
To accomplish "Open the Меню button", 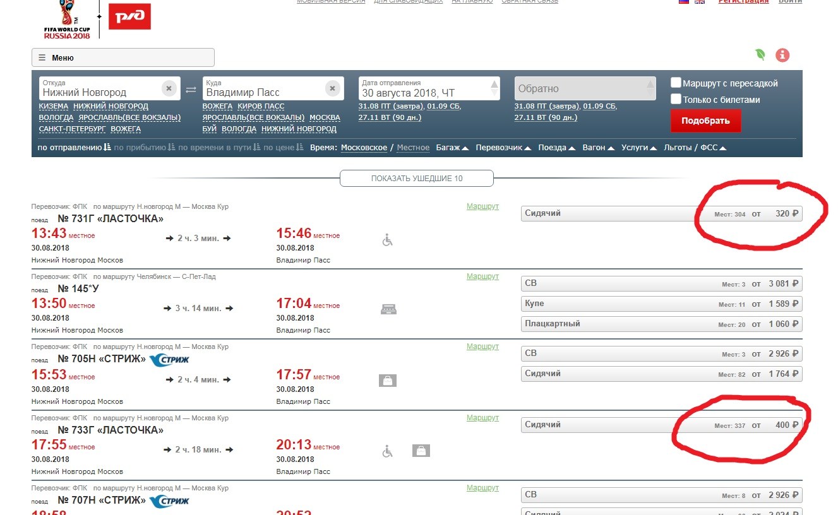I will pyautogui.click(x=123, y=57).
